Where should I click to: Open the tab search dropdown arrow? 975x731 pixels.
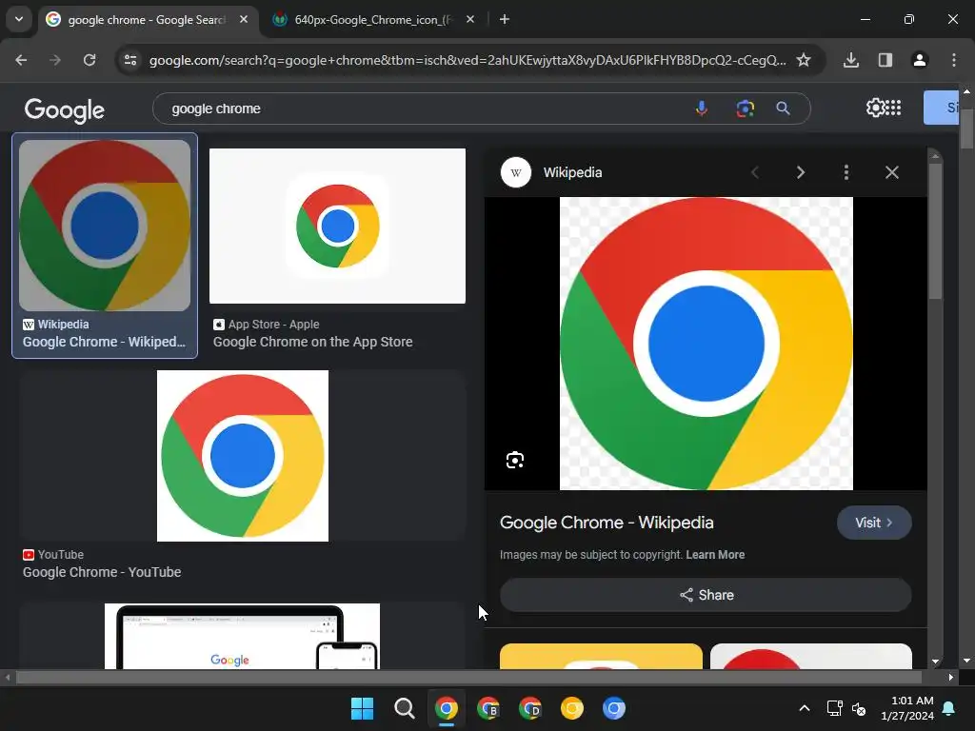click(x=19, y=19)
